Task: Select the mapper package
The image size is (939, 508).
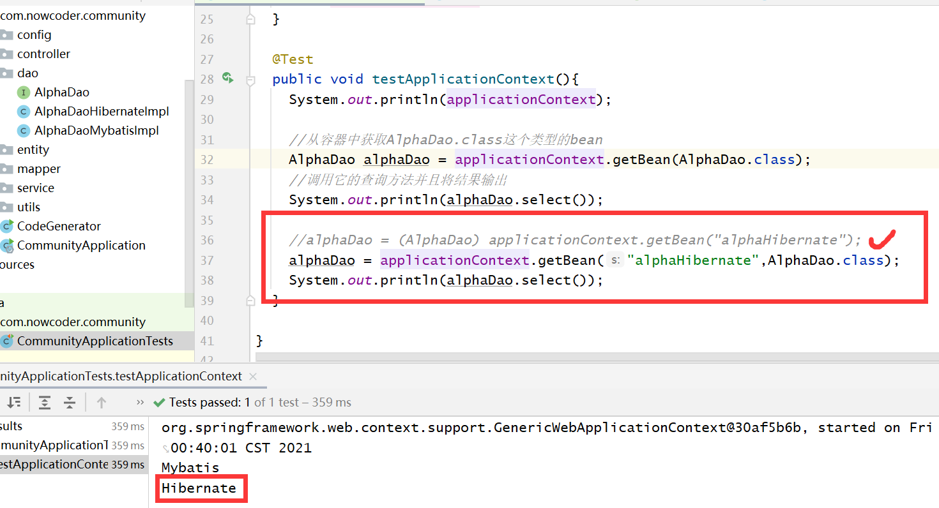Action: pyautogui.click(x=39, y=169)
